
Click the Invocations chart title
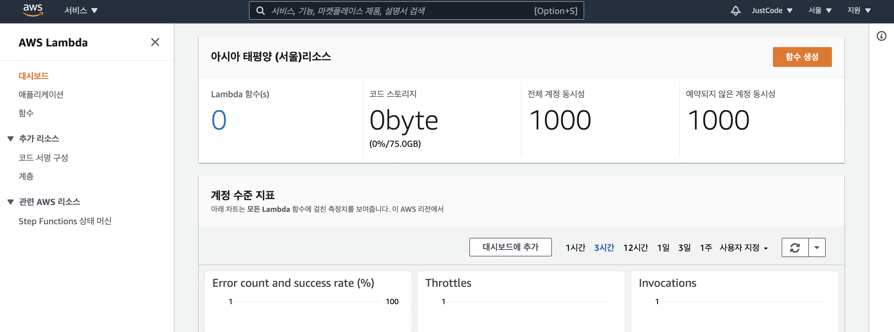(x=667, y=283)
